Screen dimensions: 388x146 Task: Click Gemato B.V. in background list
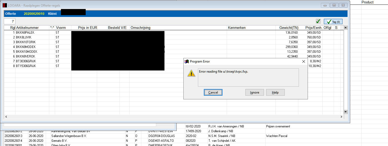point(60,141)
